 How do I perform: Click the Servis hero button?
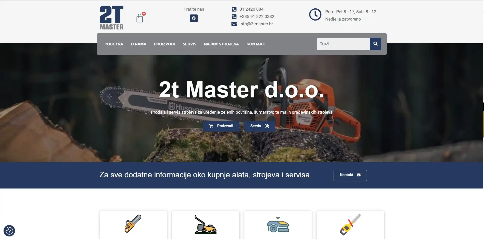pos(259,126)
